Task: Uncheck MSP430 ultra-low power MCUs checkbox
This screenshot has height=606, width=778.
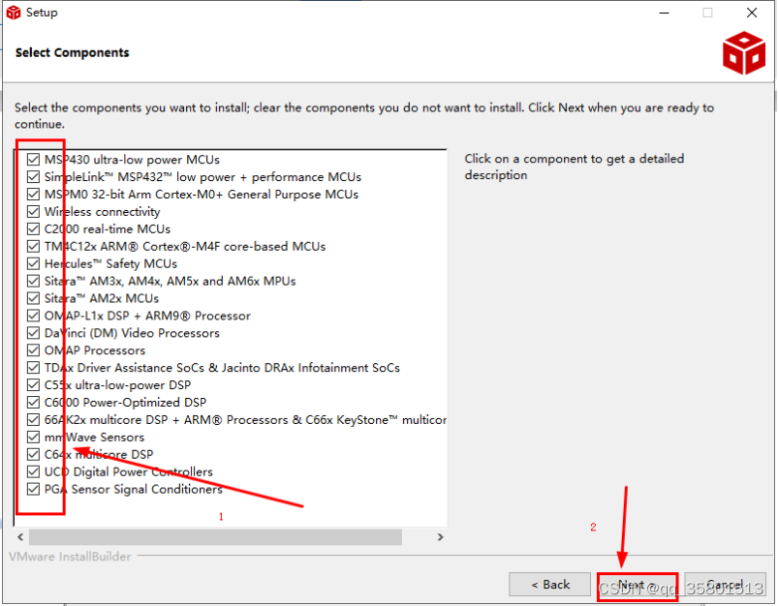Action: coord(33,159)
